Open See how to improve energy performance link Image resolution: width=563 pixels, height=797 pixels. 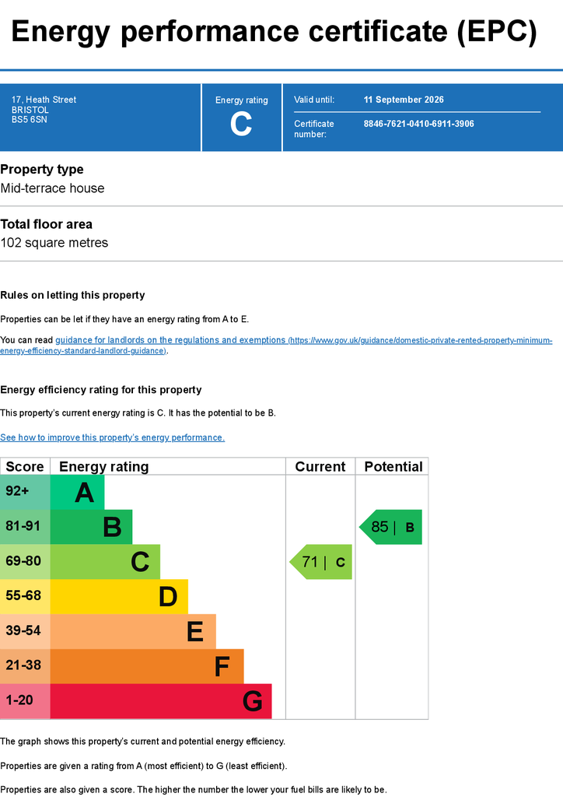112,437
